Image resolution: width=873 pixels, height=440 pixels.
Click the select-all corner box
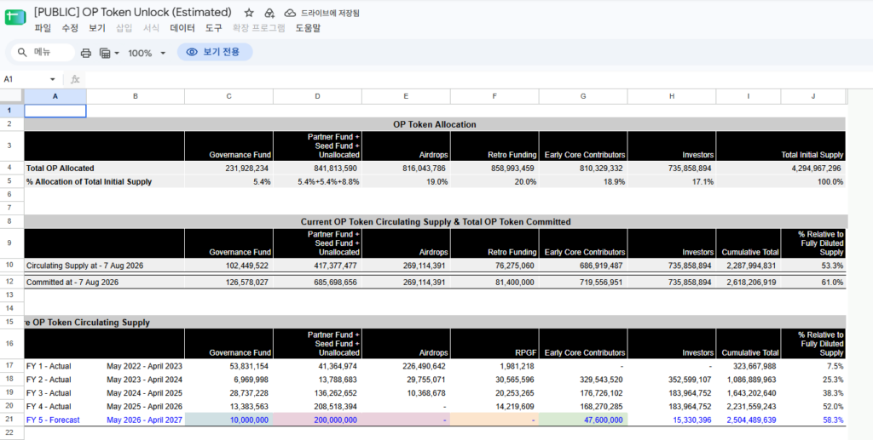pyautogui.click(x=12, y=96)
